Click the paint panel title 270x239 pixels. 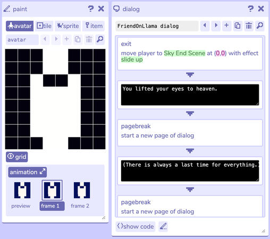coord(20,9)
